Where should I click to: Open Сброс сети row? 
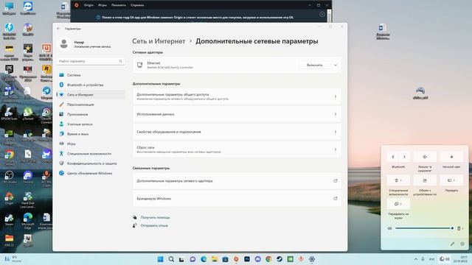click(237, 149)
